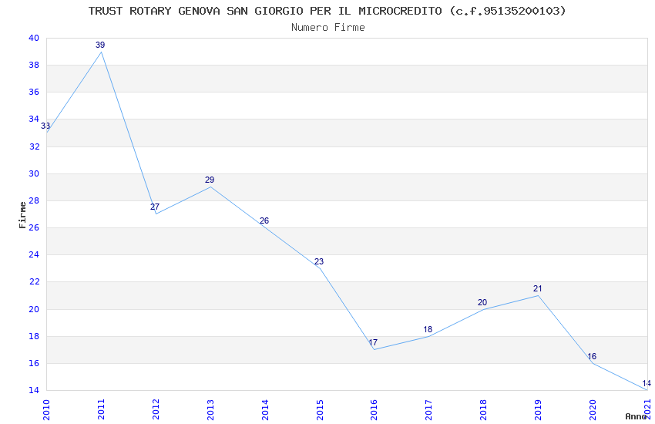
Task: Select data point label 39 for 2011
Action: 100,45
